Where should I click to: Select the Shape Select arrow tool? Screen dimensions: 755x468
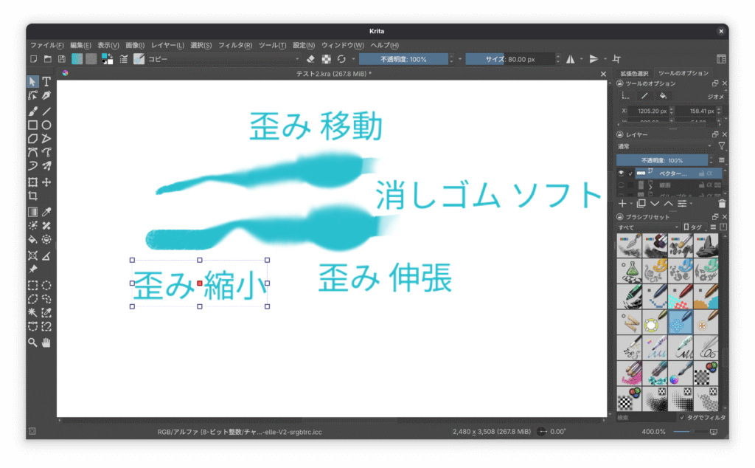click(x=32, y=81)
